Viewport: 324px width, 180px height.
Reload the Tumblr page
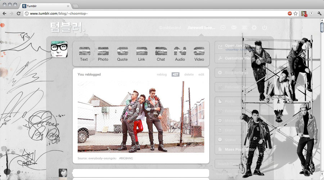pyautogui.click(x=19, y=14)
